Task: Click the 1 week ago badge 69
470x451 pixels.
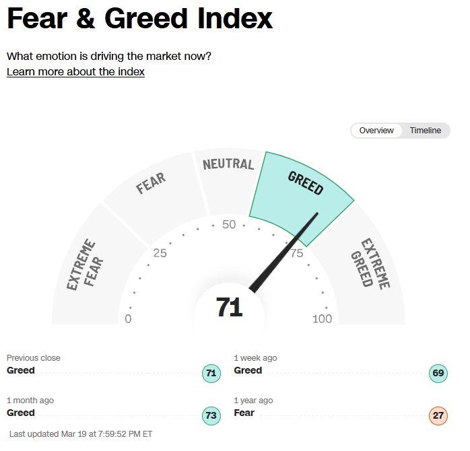Action: tap(438, 374)
